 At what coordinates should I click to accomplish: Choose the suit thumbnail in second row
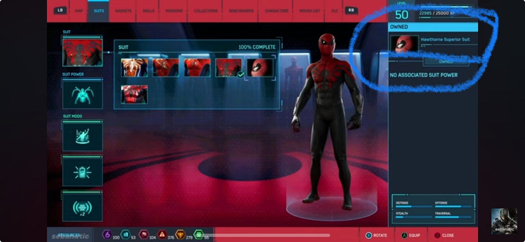tap(134, 94)
